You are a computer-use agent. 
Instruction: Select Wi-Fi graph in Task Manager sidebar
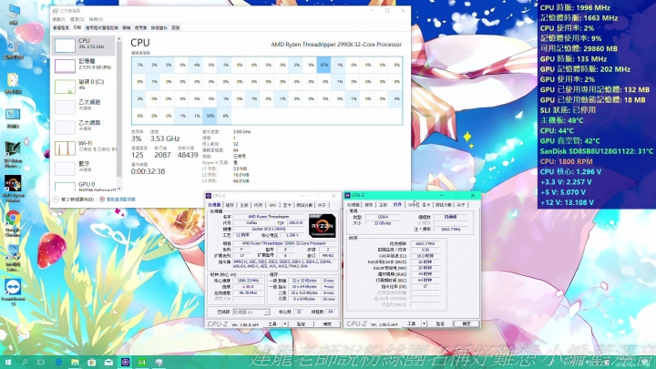point(65,148)
